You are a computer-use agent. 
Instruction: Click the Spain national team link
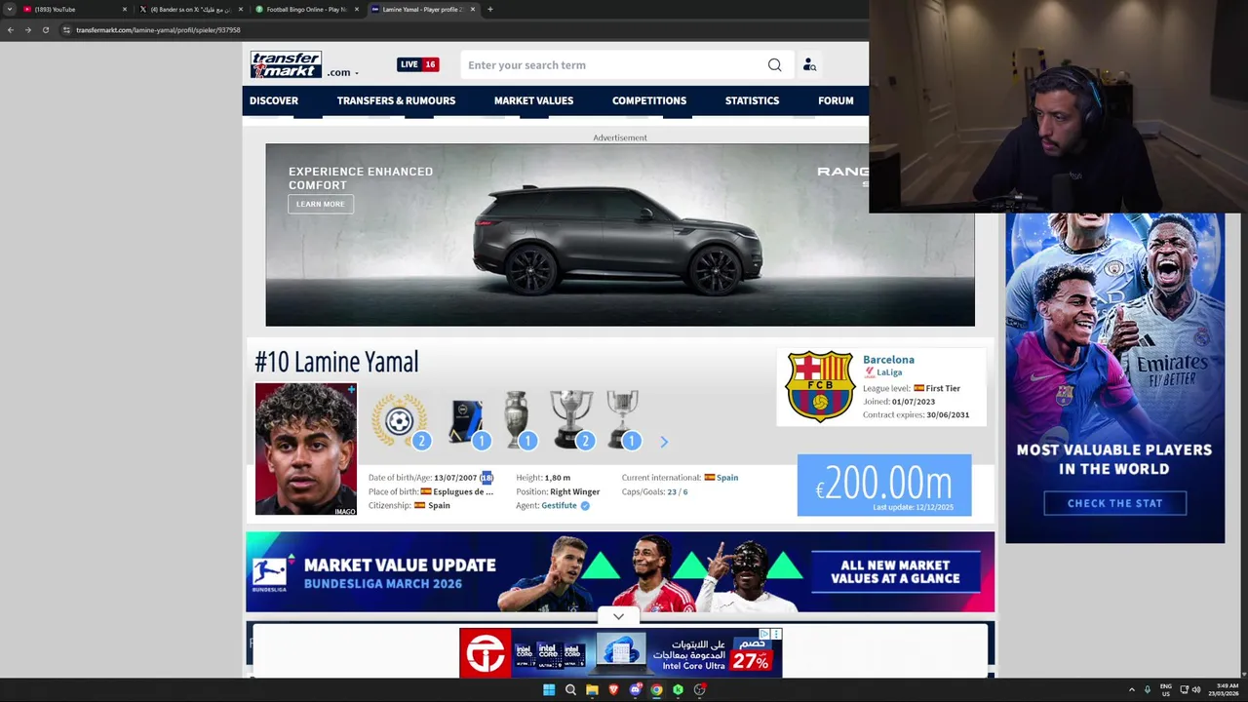point(727,478)
